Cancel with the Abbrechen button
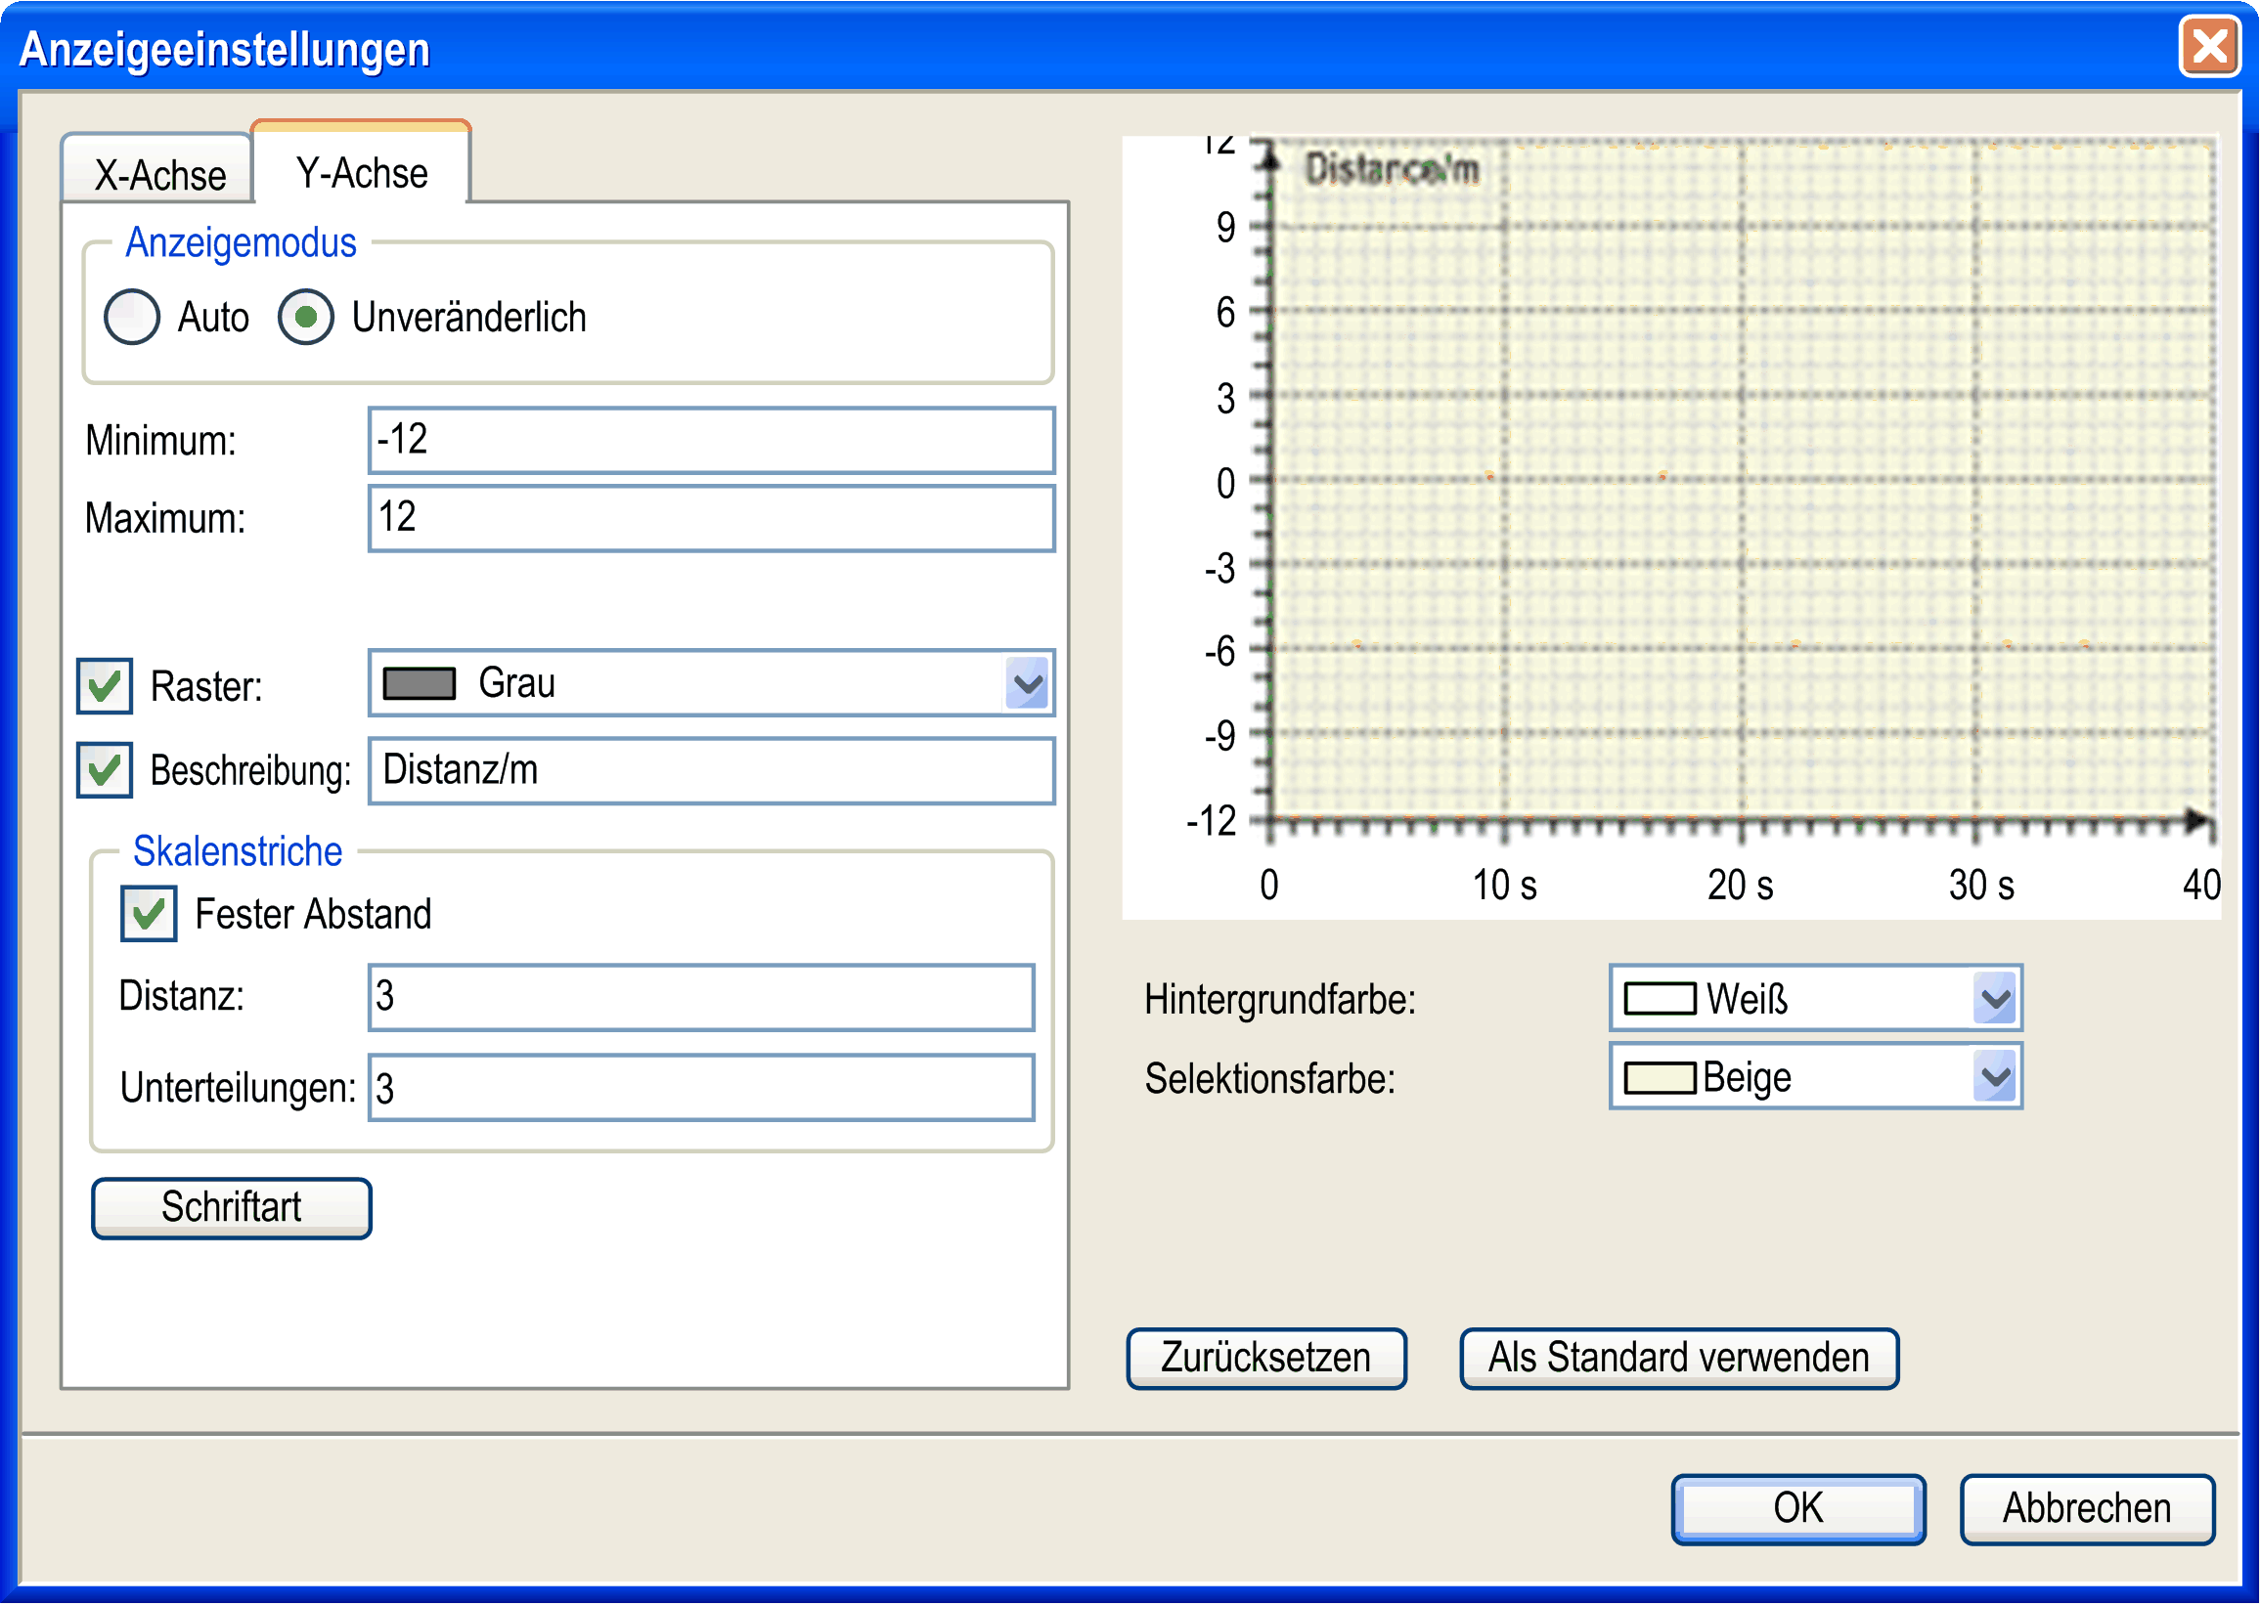 (2087, 1509)
